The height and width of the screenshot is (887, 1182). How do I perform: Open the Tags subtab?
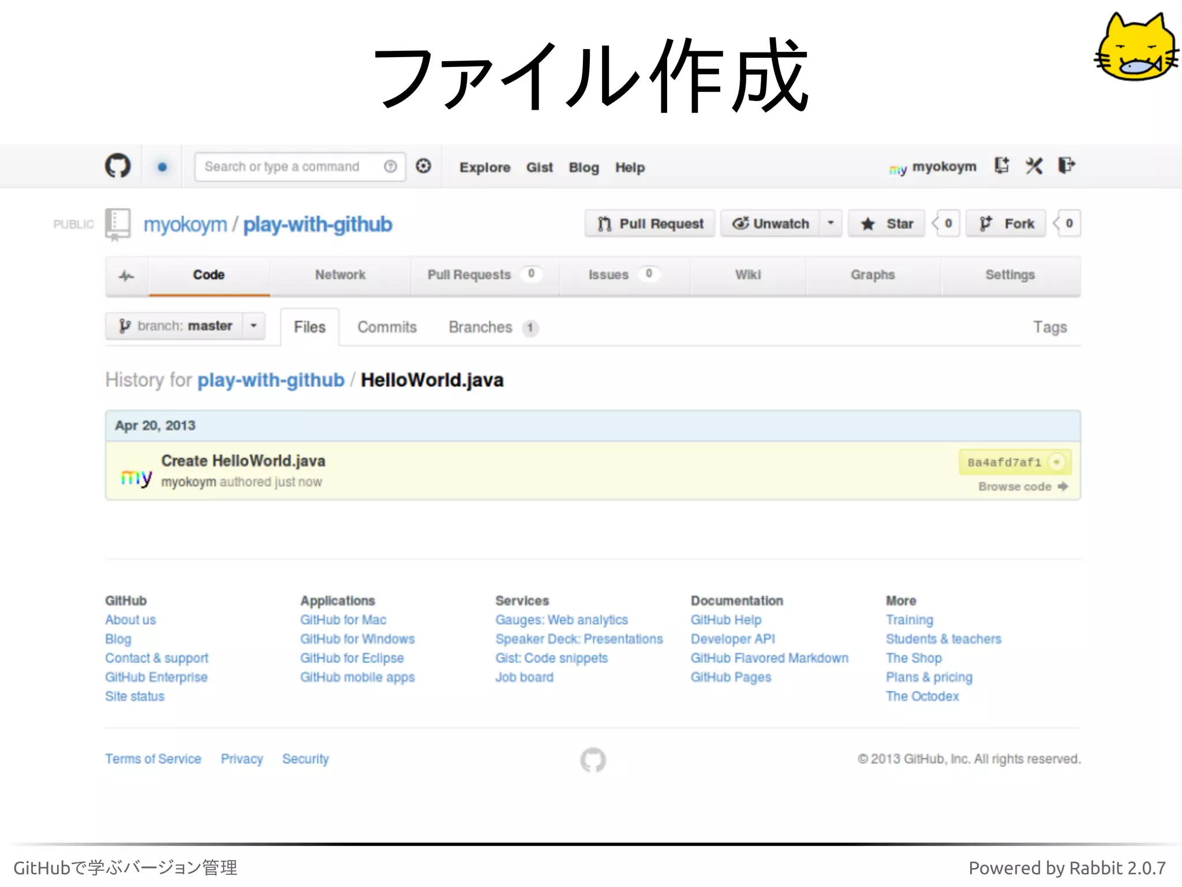(1050, 327)
